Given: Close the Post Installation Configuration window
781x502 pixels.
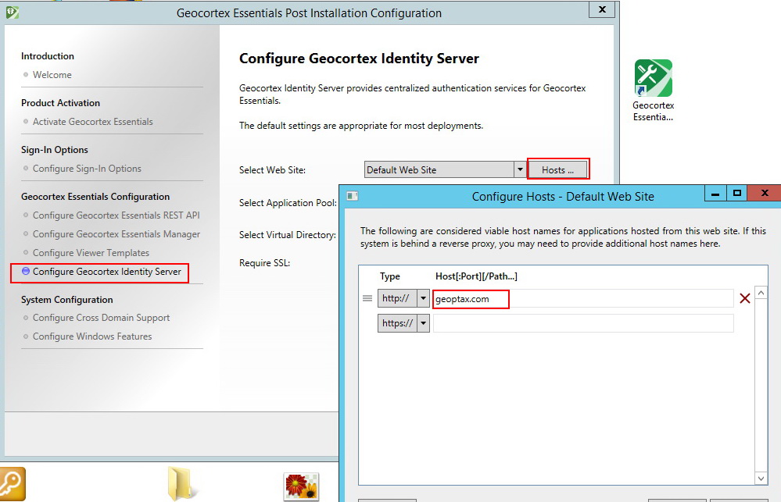Looking at the screenshot, I should 602,10.
